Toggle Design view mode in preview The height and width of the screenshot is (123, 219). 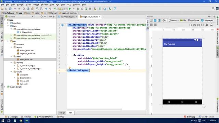[151, 20]
